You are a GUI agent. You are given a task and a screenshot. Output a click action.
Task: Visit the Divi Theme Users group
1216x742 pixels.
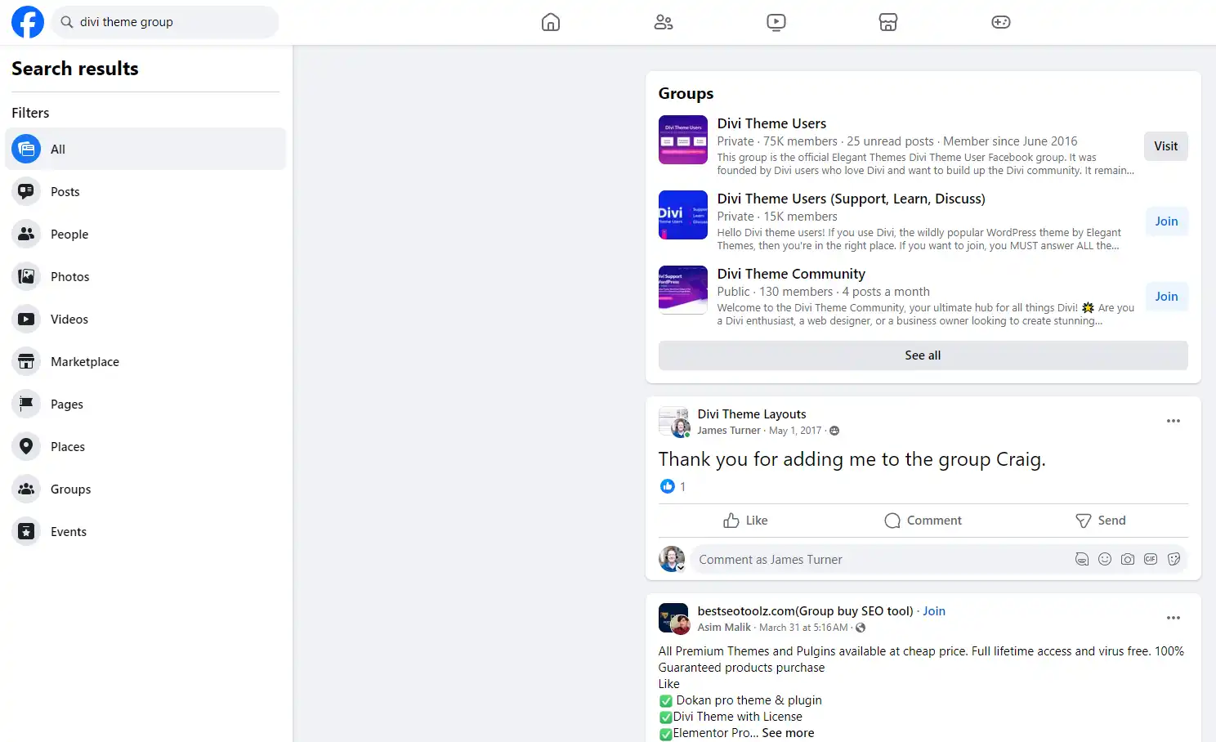coord(1165,146)
